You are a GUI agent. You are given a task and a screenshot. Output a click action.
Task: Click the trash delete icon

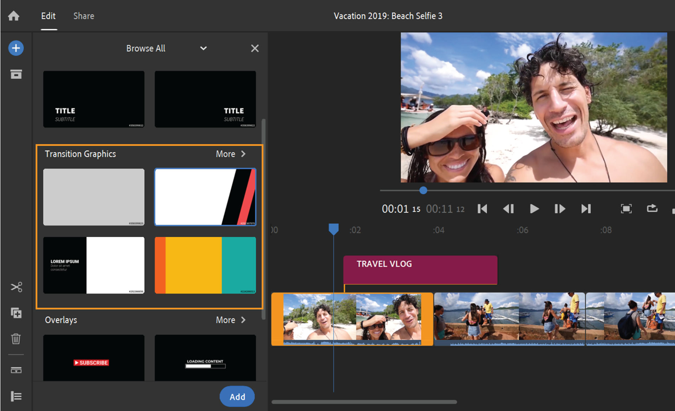[x=16, y=339]
